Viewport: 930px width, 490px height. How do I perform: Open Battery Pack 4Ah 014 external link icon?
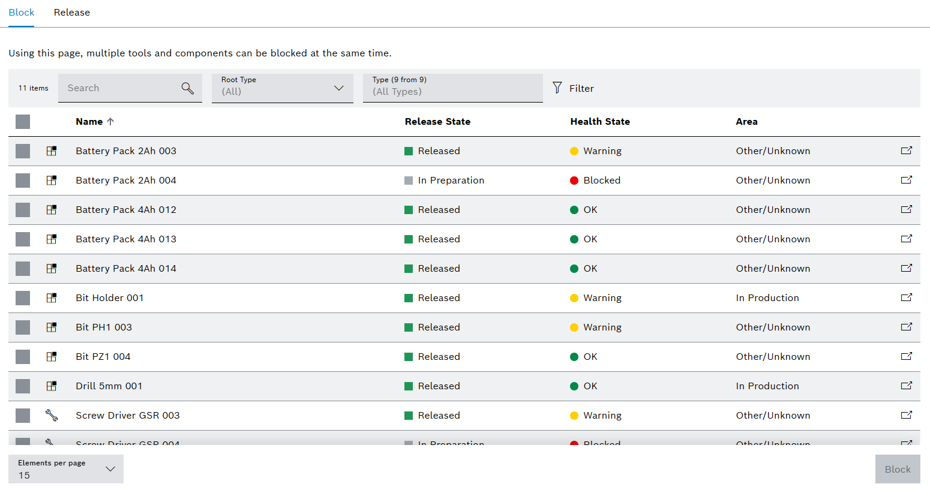906,268
